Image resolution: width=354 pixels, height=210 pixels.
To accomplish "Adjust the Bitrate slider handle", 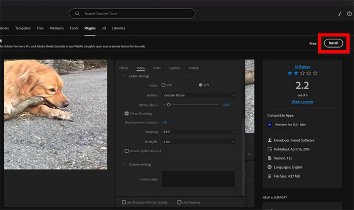I will pos(168,105).
